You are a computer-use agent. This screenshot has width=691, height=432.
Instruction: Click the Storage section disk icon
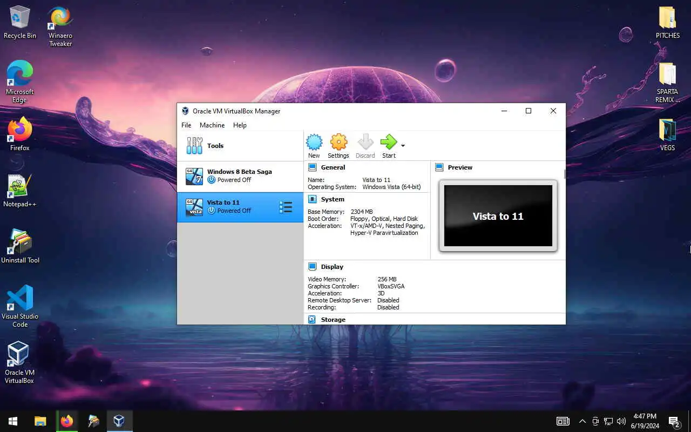point(312,320)
